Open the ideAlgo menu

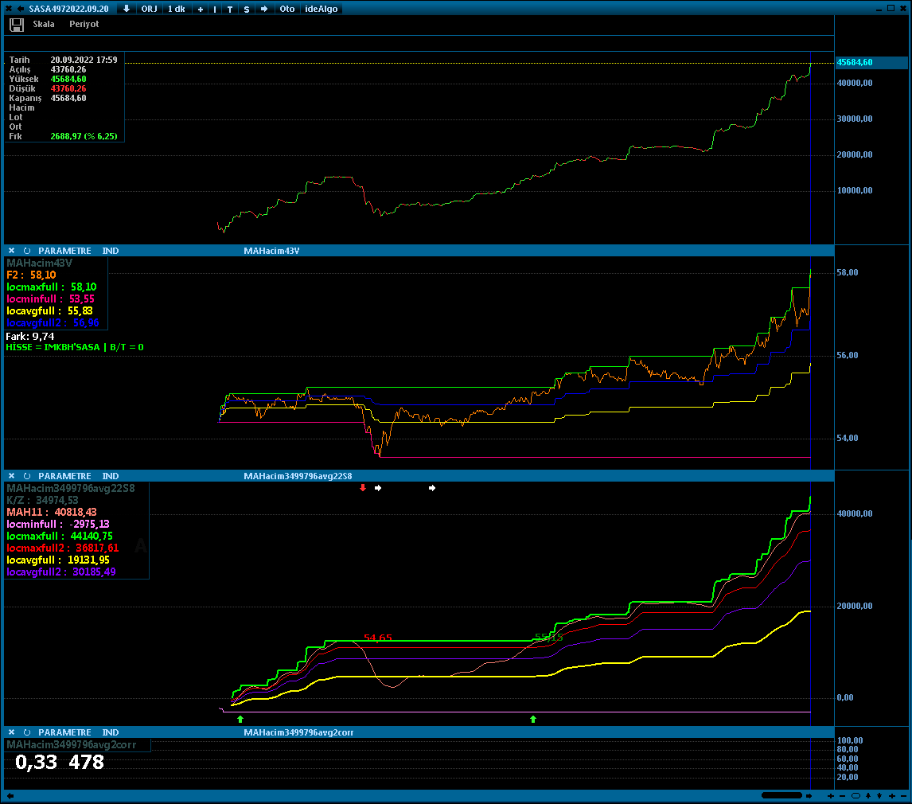click(321, 9)
